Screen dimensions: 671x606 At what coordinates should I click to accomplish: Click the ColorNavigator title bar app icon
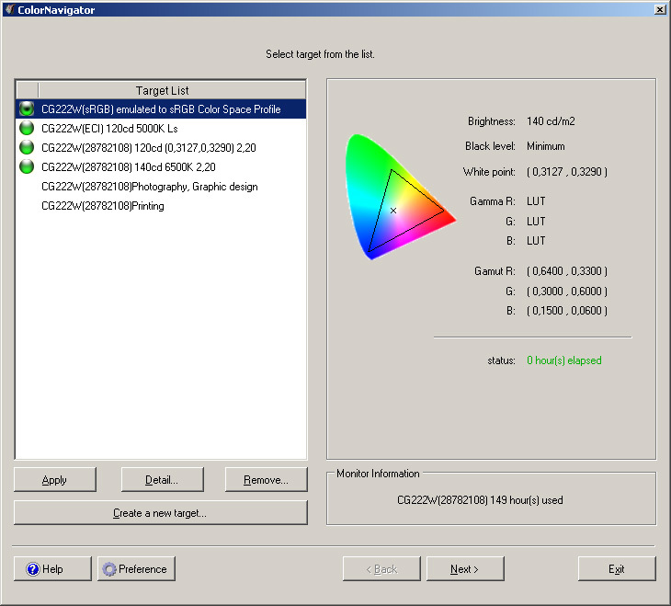coord(10,9)
